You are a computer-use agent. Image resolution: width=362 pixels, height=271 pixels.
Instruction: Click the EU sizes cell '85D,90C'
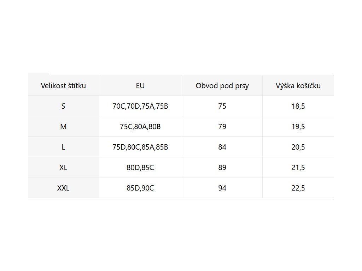(140, 188)
